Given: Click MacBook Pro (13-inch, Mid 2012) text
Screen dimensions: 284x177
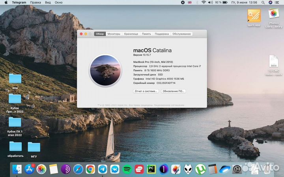Looking at the screenshot, I should 153,62.
